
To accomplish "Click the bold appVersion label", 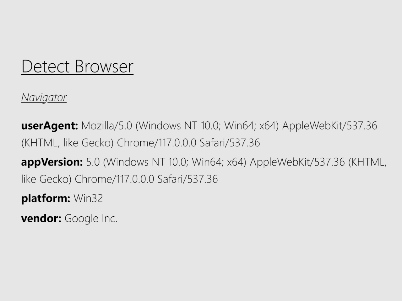I will tap(52, 162).
